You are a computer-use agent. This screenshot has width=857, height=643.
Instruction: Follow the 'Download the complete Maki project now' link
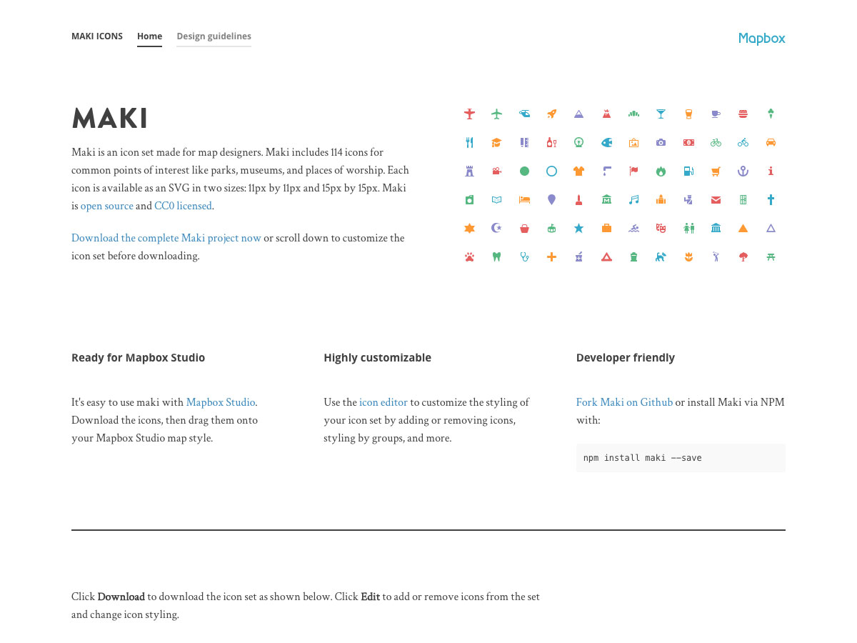[166, 238]
